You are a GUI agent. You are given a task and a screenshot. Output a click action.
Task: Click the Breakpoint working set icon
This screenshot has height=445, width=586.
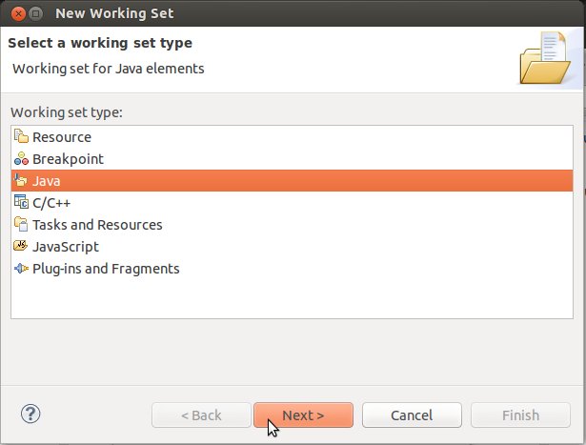click(x=21, y=158)
